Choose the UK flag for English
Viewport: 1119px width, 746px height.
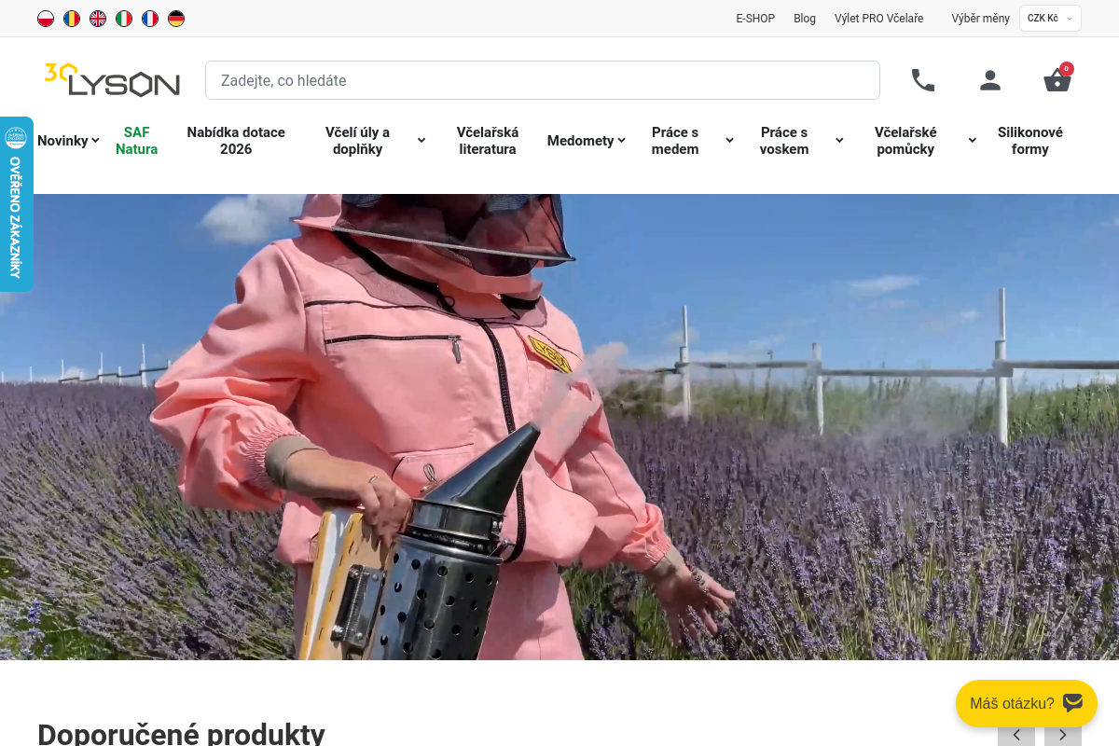point(98,19)
